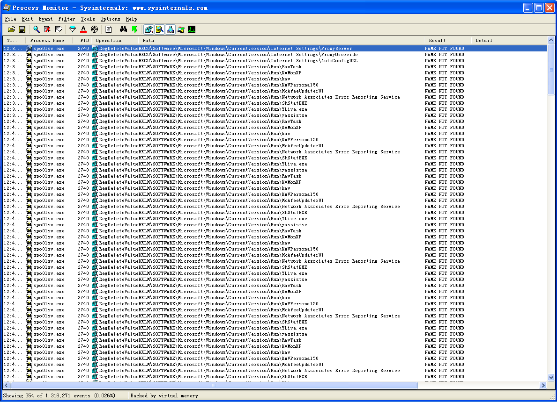
Task: Open the Edit menu
Action: point(27,19)
